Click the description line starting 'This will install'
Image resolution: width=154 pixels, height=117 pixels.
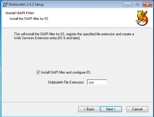click(74, 34)
